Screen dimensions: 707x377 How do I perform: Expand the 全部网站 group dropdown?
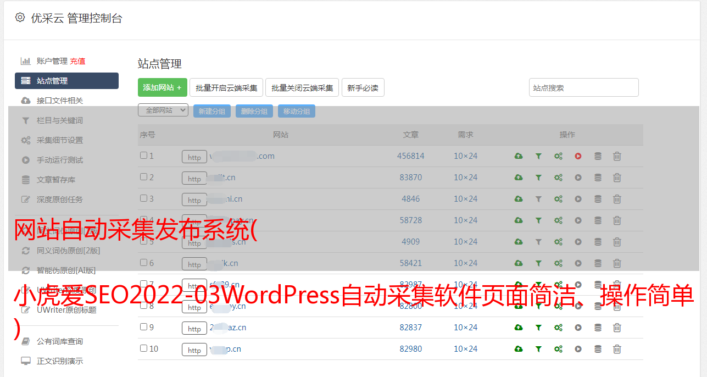pyautogui.click(x=163, y=110)
